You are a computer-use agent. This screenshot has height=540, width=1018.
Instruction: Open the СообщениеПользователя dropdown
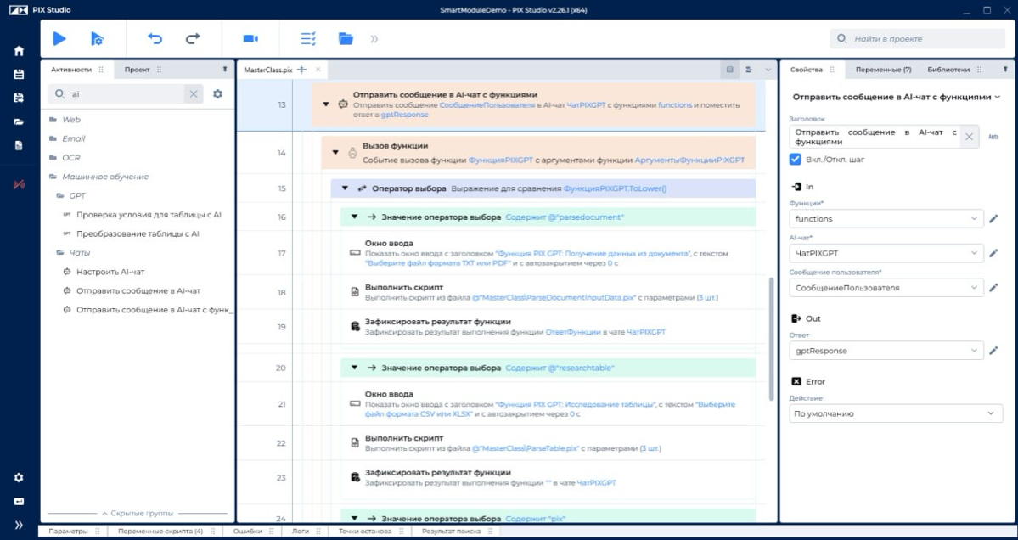click(x=886, y=288)
